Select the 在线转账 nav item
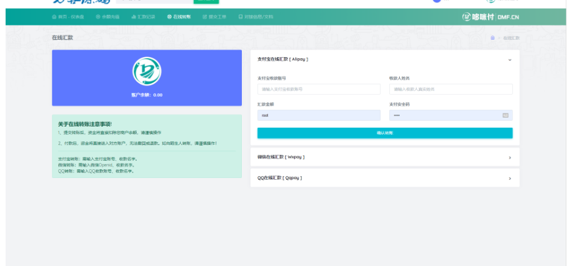Screen dimensions: 567x266 pyautogui.click(x=179, y=17)
